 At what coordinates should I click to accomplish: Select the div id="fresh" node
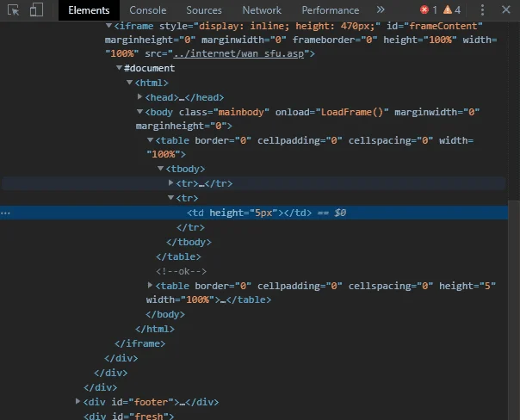128,417
